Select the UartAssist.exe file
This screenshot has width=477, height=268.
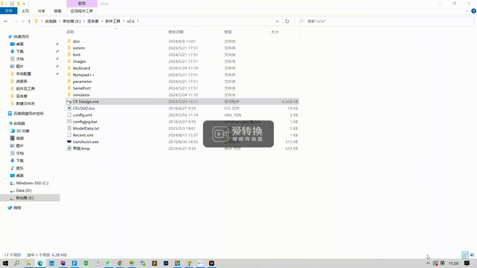coord(85,141)
